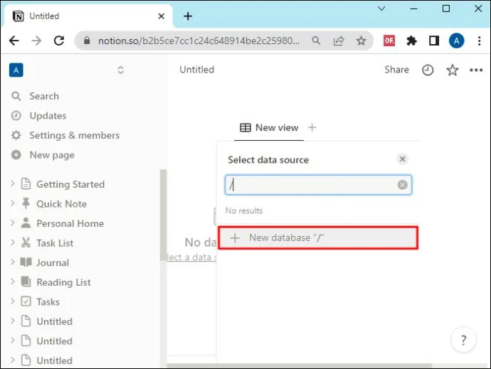Open the red OF extension icon
491x369 pixels.
pyautogui.click(x=389, y=41)
